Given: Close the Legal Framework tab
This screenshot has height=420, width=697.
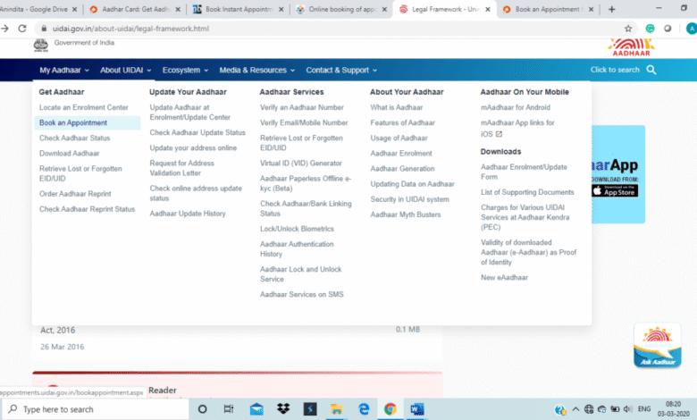Looking at the screenshot, I should 488,9.
